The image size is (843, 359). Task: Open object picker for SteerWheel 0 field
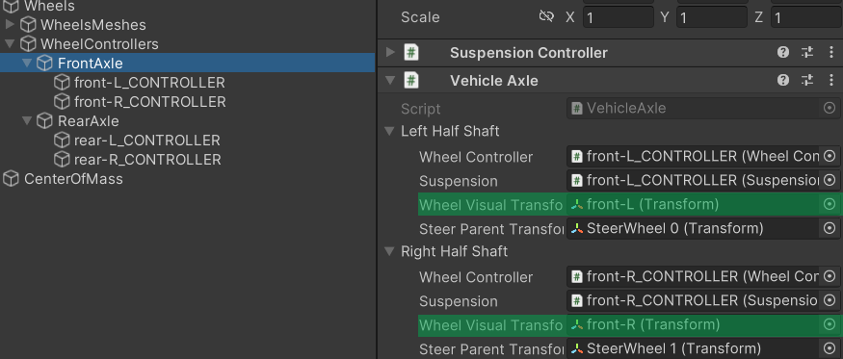click(830, 228)
